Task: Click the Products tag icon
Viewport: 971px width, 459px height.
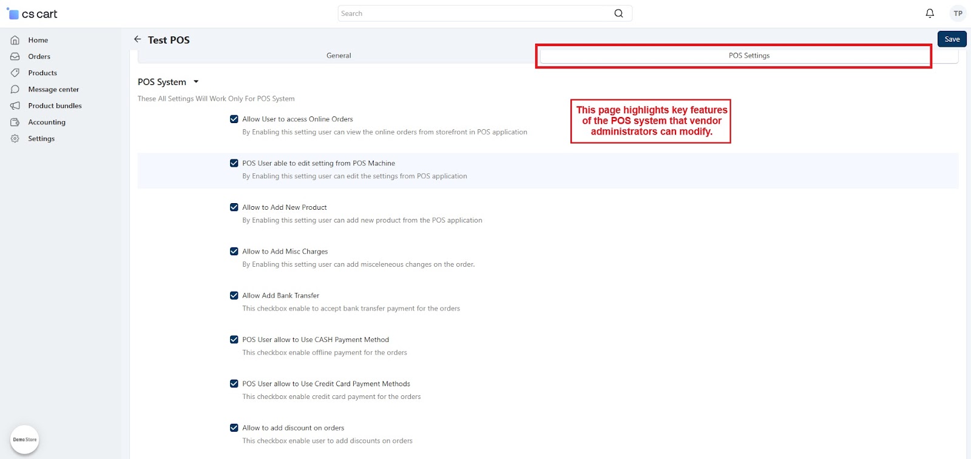Action: point(15,73)
